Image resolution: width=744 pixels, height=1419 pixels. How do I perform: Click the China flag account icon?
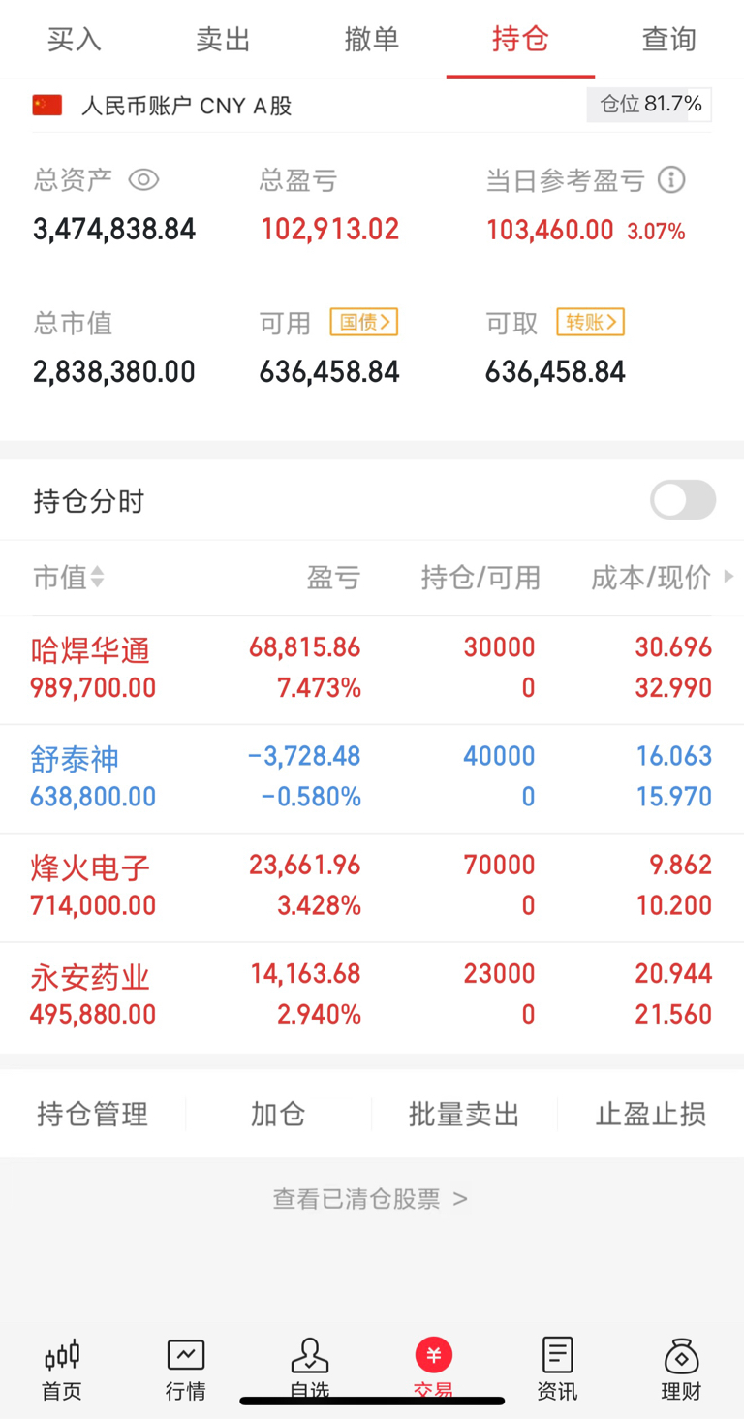[x=47, y=106]
